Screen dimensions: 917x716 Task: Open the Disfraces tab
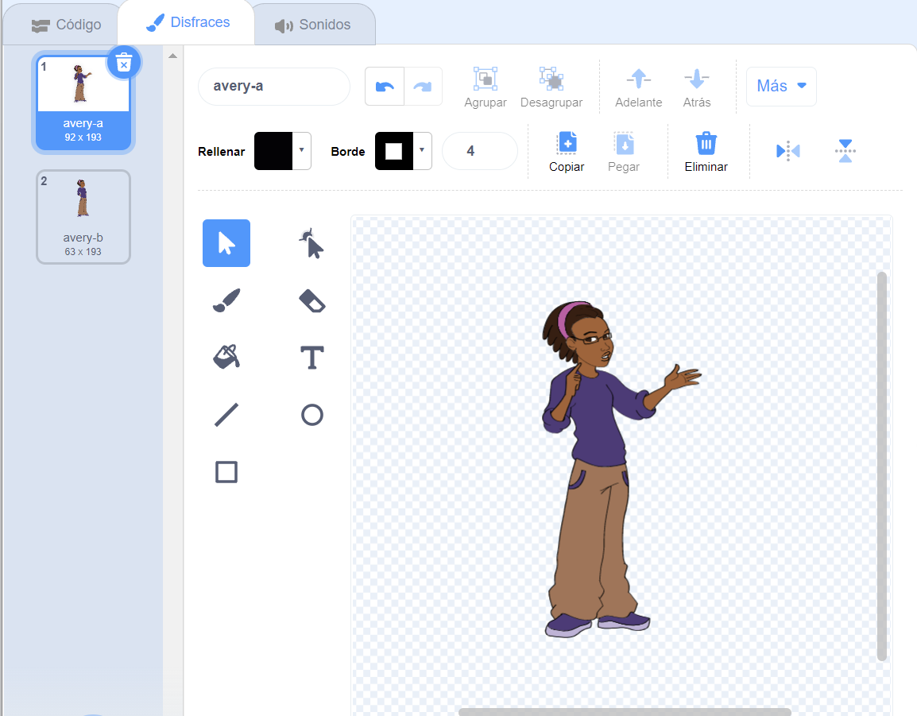188,23
